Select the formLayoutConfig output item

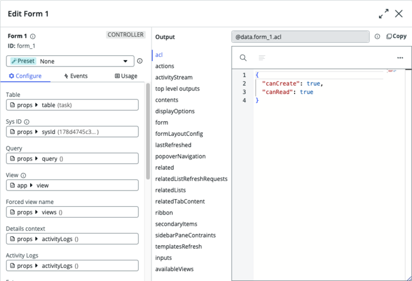point(179,133)
